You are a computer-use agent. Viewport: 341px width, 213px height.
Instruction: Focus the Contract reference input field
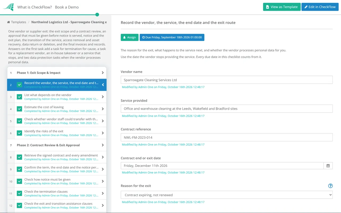click(227, 137)
